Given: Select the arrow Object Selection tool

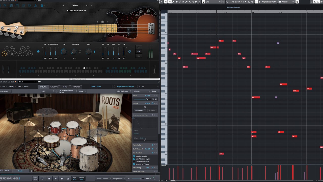Looking at the screenshot, I should 170,2.
